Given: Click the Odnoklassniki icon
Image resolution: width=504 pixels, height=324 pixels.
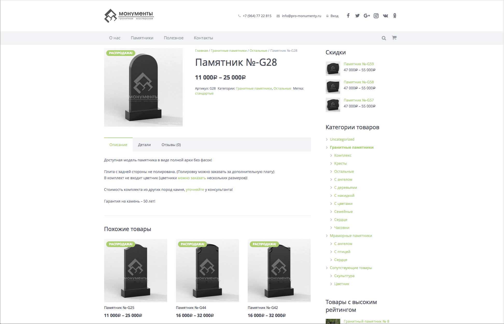Looking at the screenshot, I should [395, 16].
